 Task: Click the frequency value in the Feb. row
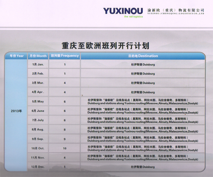pos(65,73)
